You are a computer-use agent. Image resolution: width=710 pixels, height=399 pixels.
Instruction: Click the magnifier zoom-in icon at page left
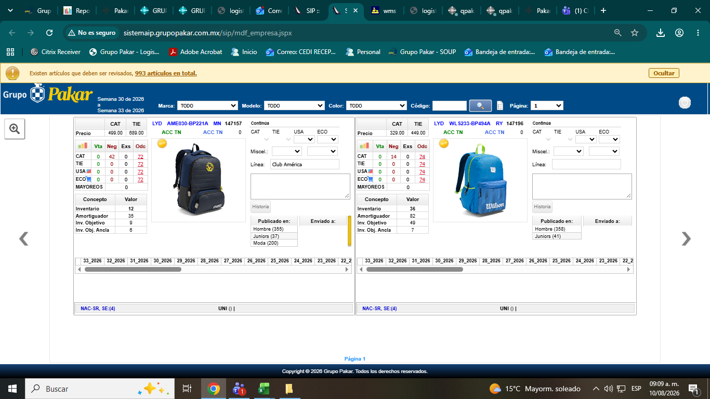click(x=15, y=129)
